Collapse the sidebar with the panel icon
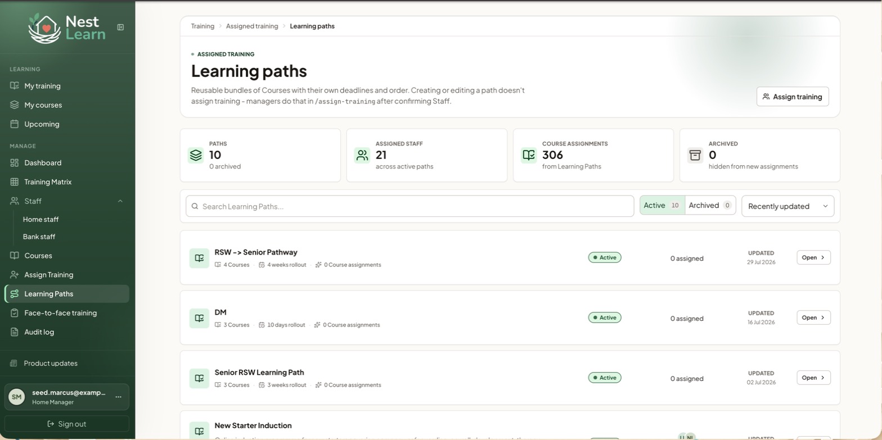 [x=120, y=27]
